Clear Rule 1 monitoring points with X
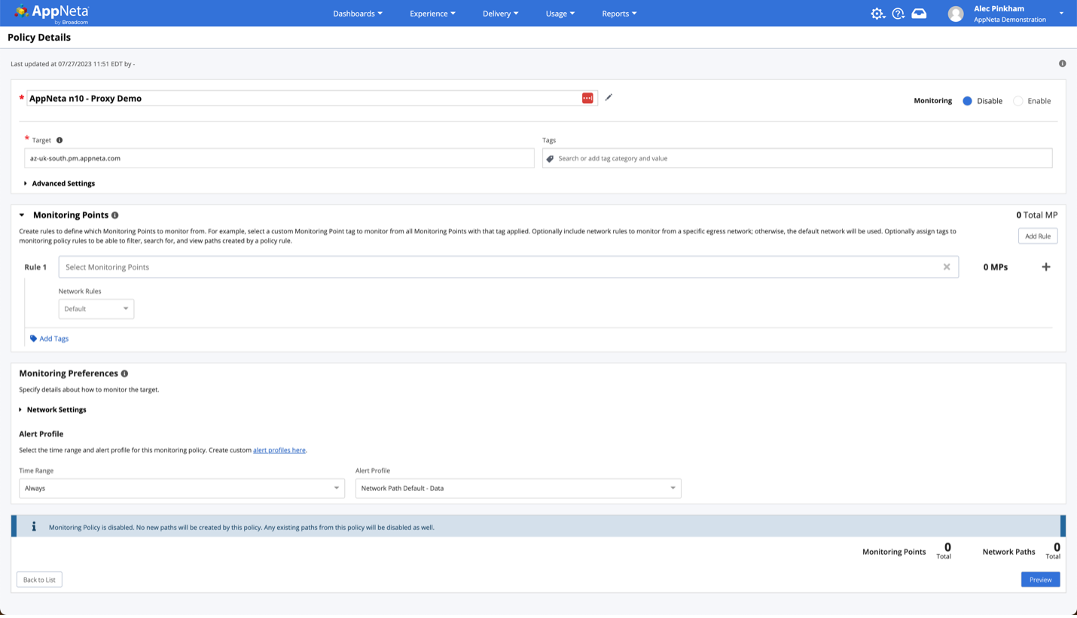The image size is (1077, 618). (x=947, y=267)
